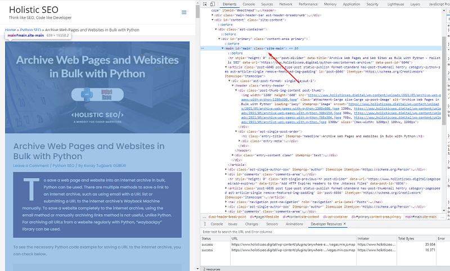Sort by the Initiator column header
Image resolution: width=450 pixels, height=271 pixels.
pos(376,238)
